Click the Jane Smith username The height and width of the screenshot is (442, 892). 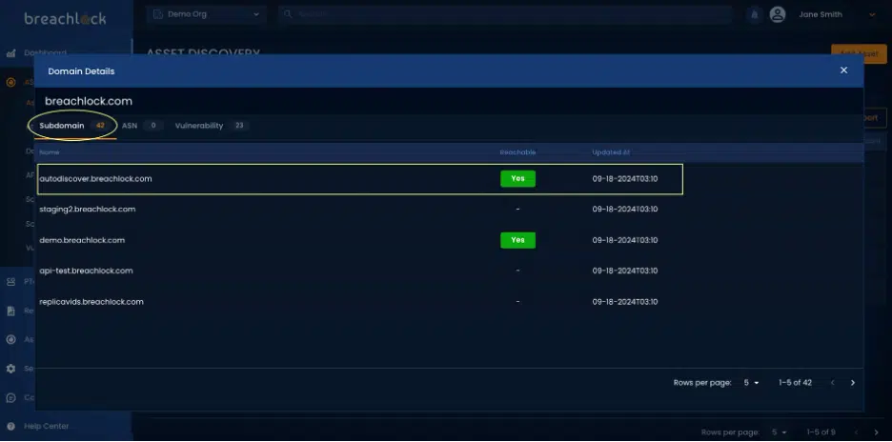(x=821, y=15)
